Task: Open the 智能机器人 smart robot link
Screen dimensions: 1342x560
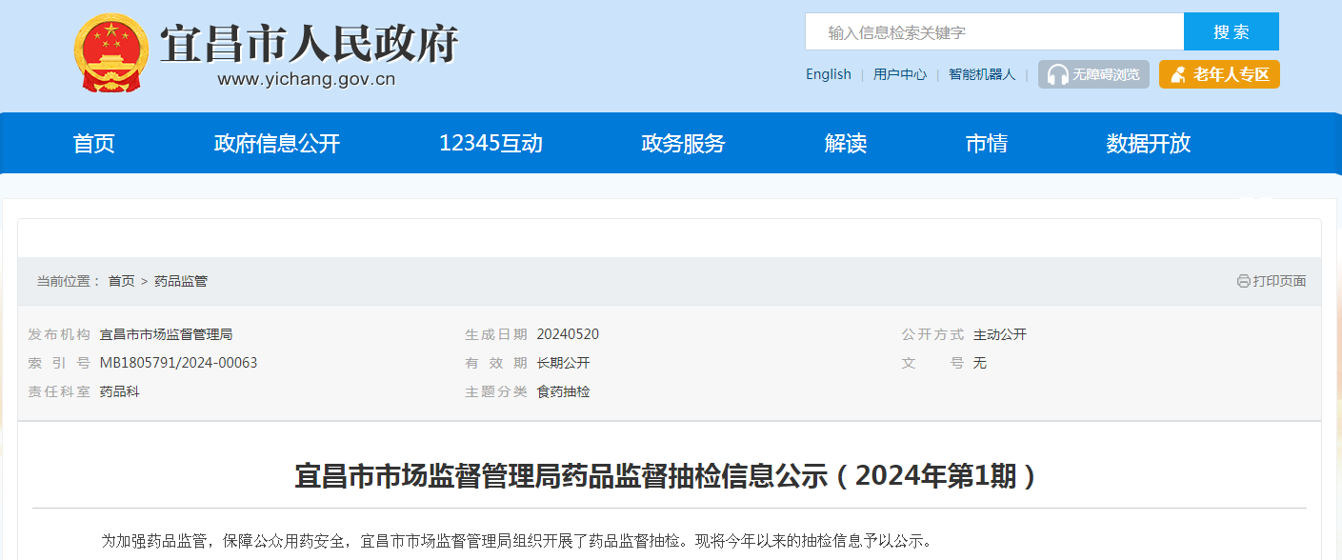Action: (982, 74)
